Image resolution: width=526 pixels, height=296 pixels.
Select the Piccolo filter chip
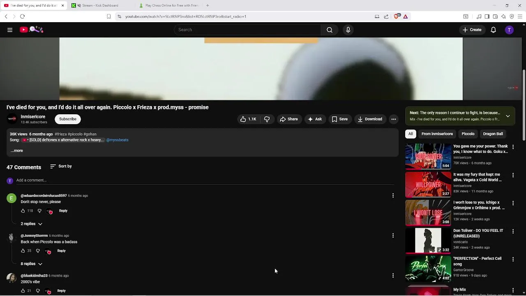[468, 134]
